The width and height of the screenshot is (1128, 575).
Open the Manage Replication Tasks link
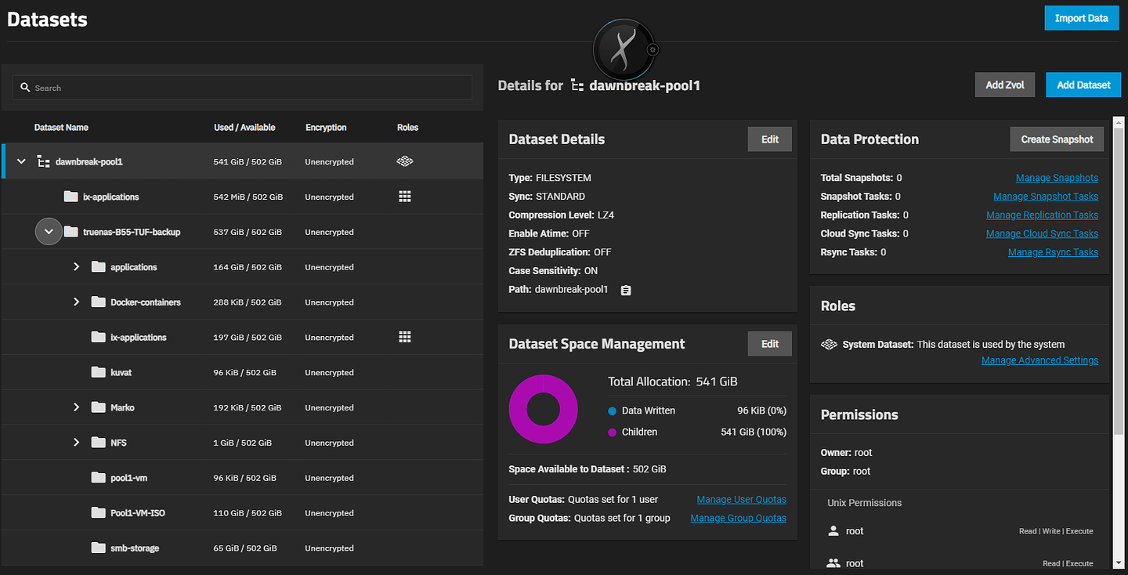(x=1042, y=215)
